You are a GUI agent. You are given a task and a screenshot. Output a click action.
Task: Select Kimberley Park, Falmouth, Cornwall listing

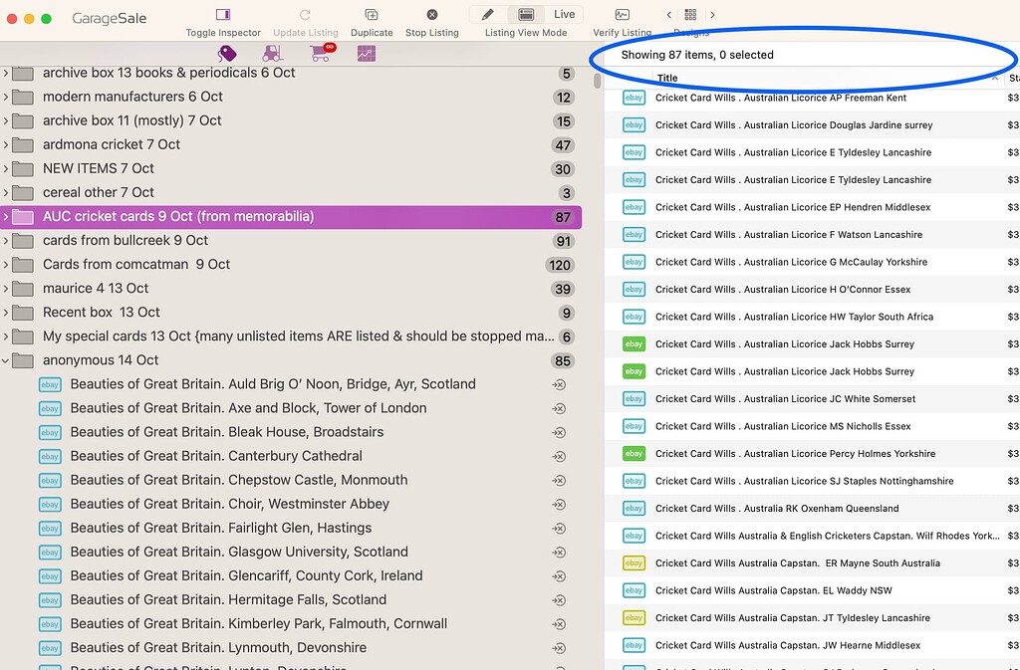(291, 624)
